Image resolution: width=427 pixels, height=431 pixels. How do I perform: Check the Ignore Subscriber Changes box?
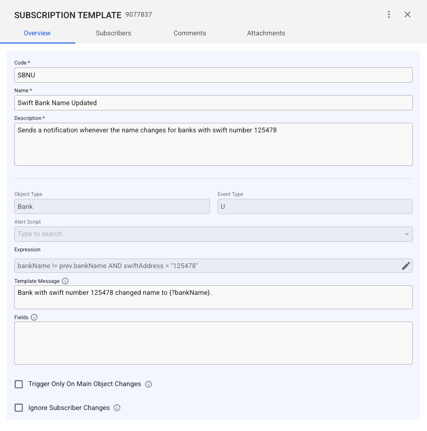pos(19,408)
